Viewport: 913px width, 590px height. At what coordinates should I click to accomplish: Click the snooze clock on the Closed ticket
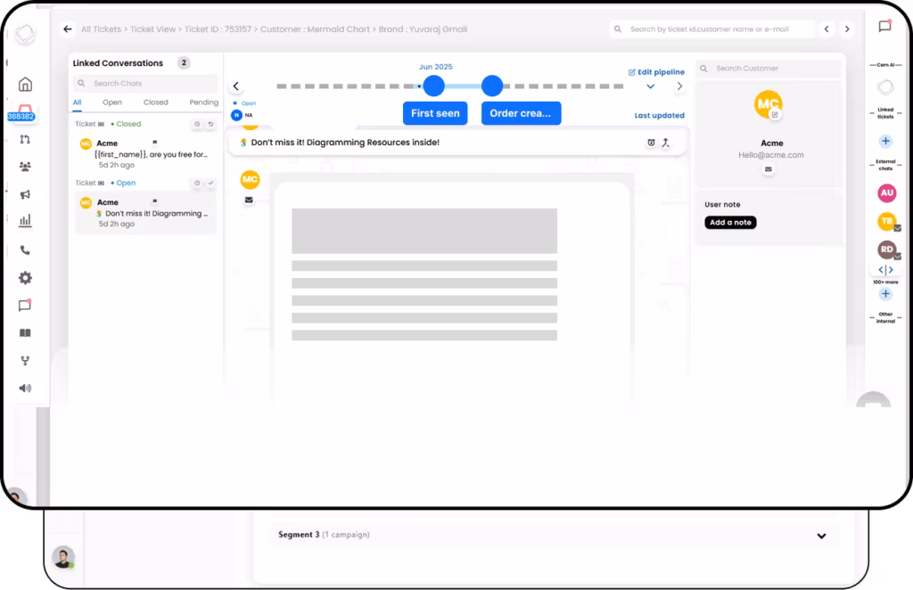click(197, 124)
